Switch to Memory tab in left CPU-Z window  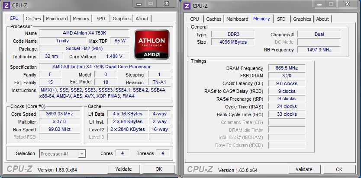pyautogui.click(x=81, y=19)
